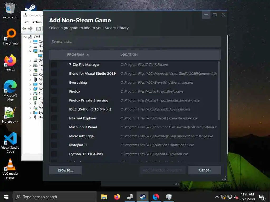This screenshot has height=202, width=270.
Task: Select the Math Input Panel row text
Action: coord(83,127)
